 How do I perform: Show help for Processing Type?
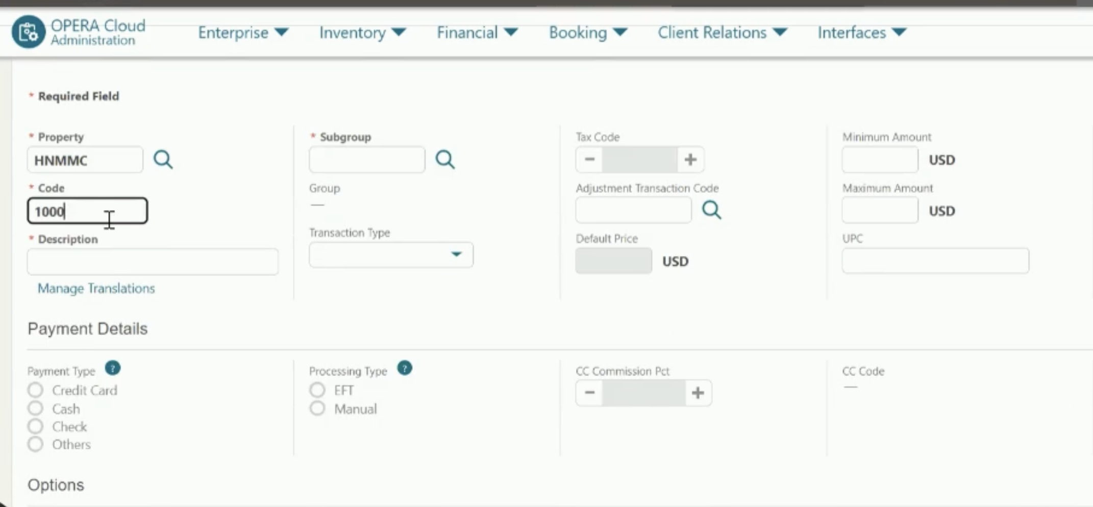click(x=405, y=368)
